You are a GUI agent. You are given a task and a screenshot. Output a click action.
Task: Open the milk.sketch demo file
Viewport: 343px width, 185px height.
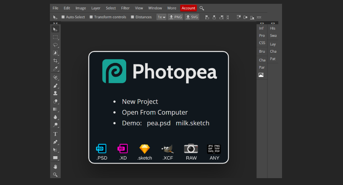(192, 123)
